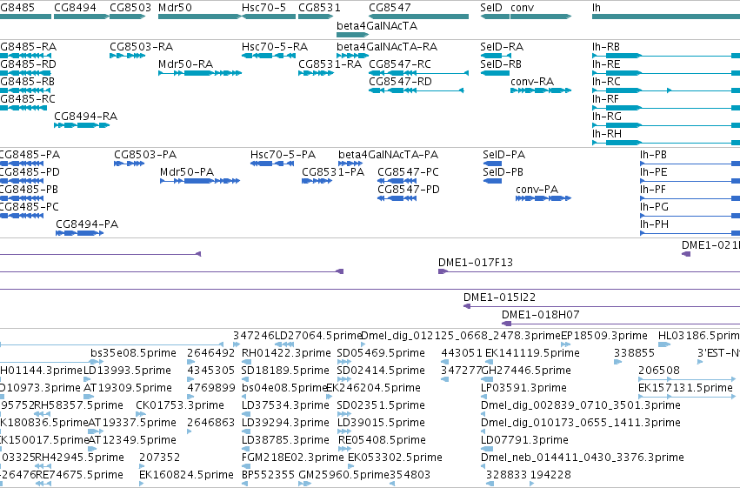This screenshot has height=488, width=740.
Task: Select the Ih-RG transcript label
Action: [x=607, y=117]
